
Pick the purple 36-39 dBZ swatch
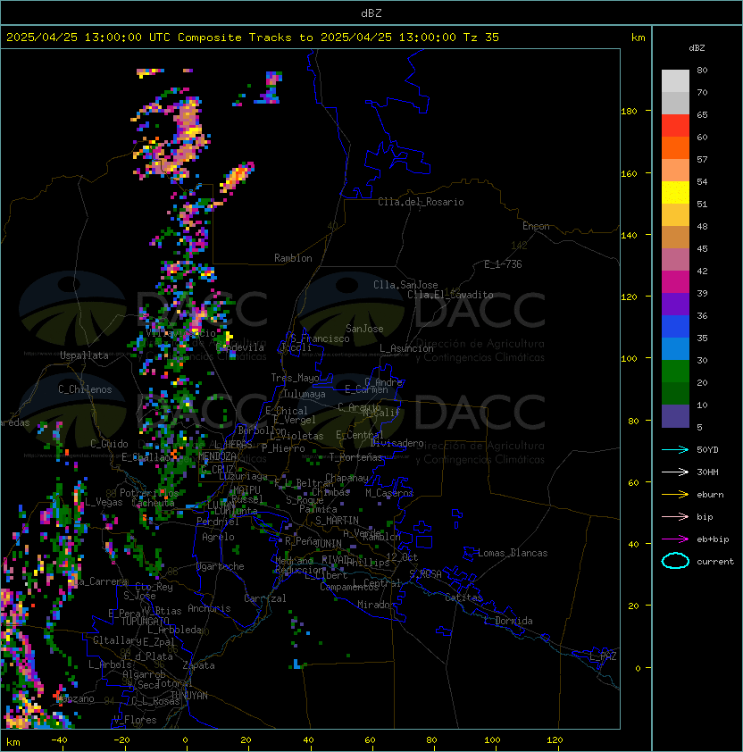pos(675,304)
